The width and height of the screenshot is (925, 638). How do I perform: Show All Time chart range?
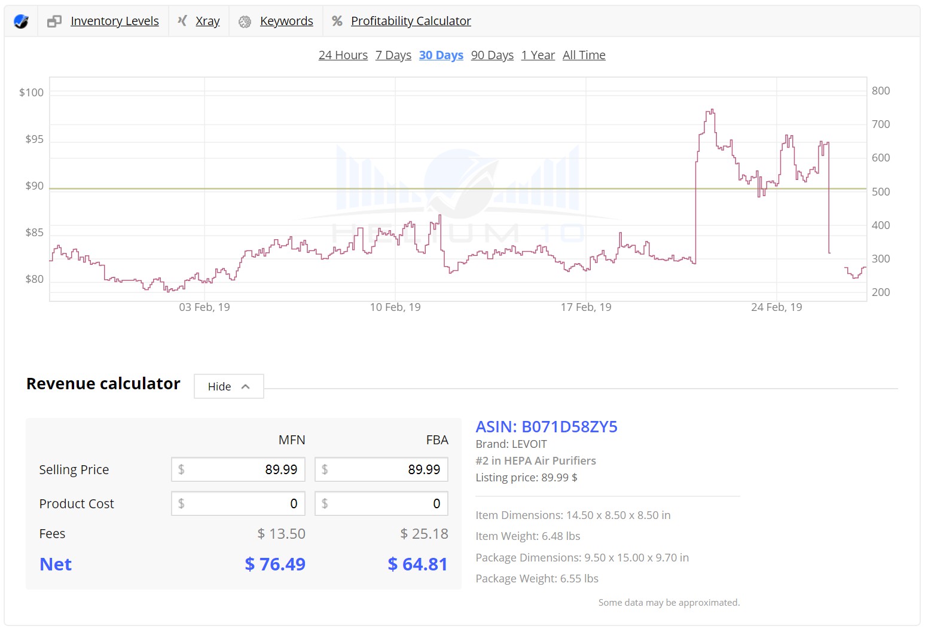click(584, 55)
